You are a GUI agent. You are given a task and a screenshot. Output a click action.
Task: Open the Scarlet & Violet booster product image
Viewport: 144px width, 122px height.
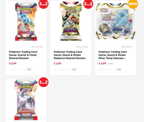[x=26, y=21]
